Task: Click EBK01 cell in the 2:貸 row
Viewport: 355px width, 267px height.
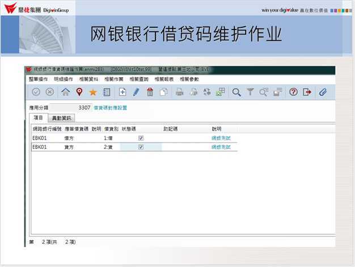Action: tap(40, 147)
